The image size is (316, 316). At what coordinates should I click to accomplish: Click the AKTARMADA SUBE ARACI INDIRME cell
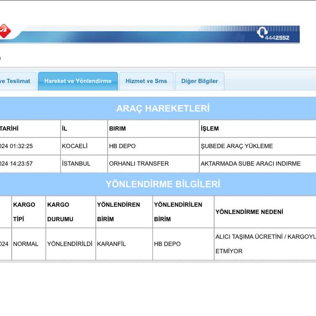pos(258,164)
